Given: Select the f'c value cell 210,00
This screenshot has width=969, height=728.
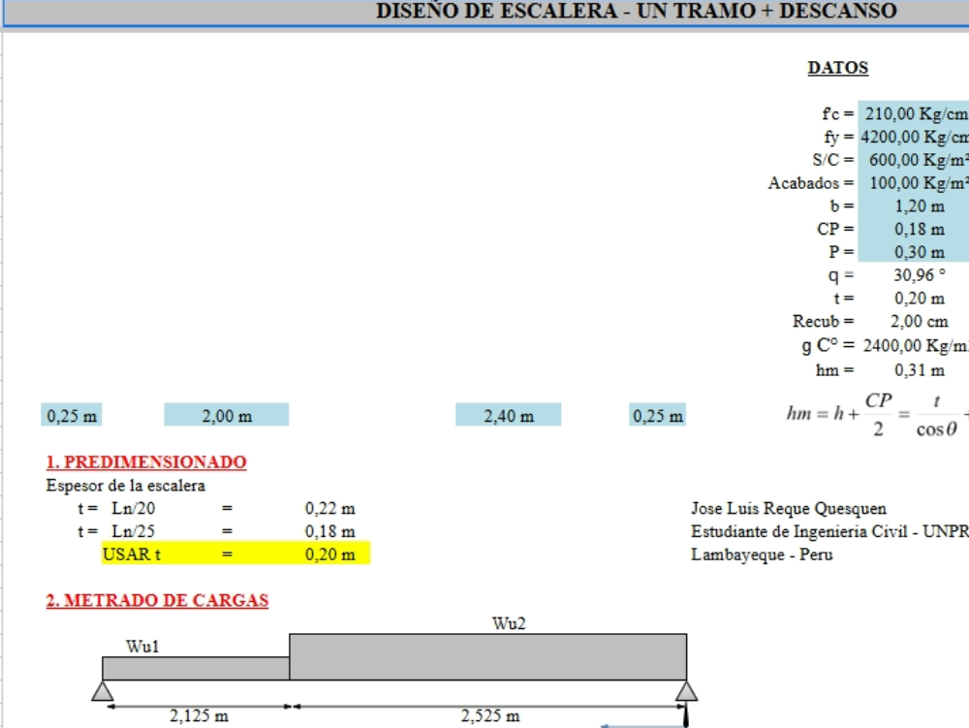Looking at the screenshot, I should tap(913, 113).
